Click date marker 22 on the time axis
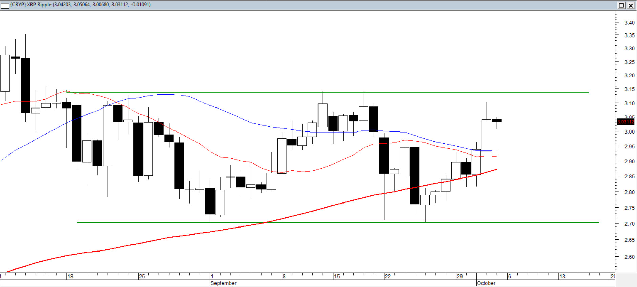Image resolution: width=637 pixels, height=287 pixels. pyautogui.click(x=388, y=276)
